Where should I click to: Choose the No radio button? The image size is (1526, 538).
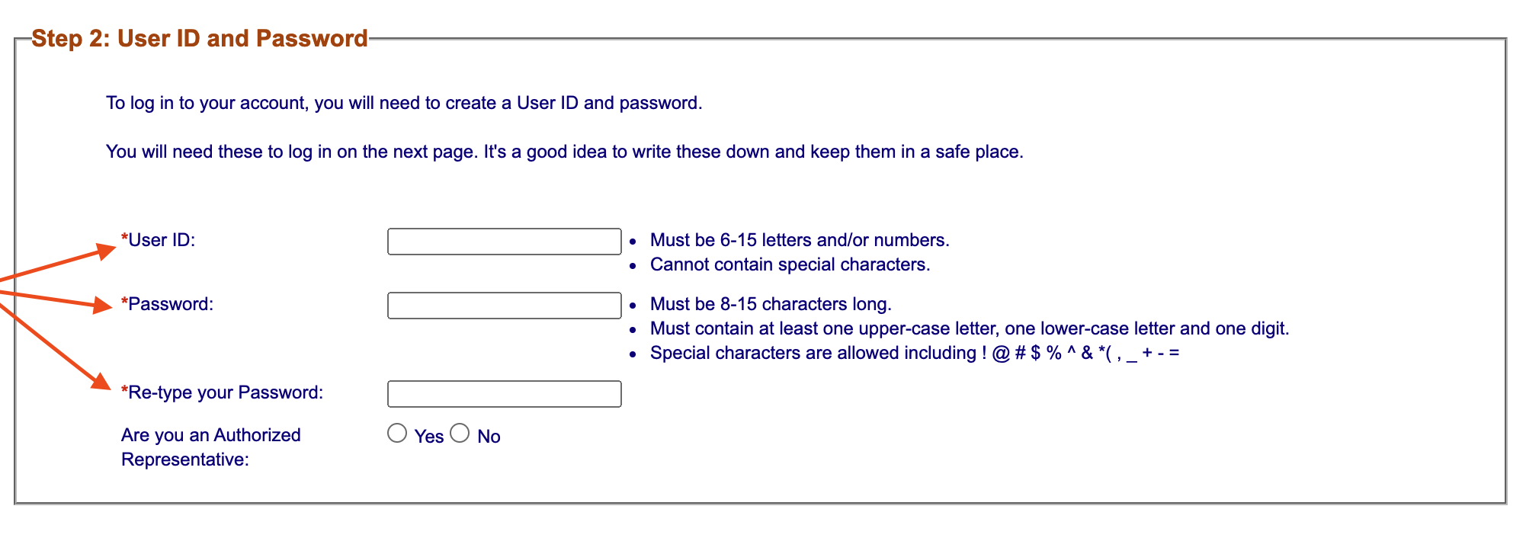[460, 434]
